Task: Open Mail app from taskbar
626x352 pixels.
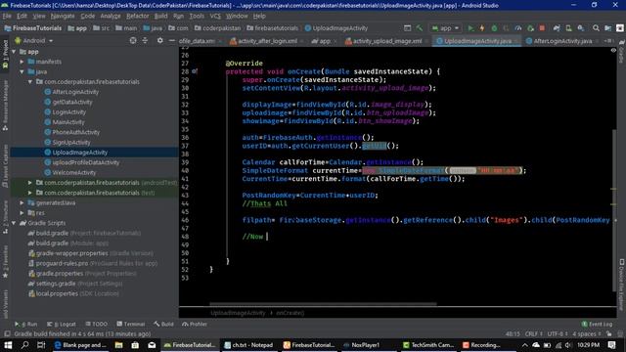Action: point(152,345)
